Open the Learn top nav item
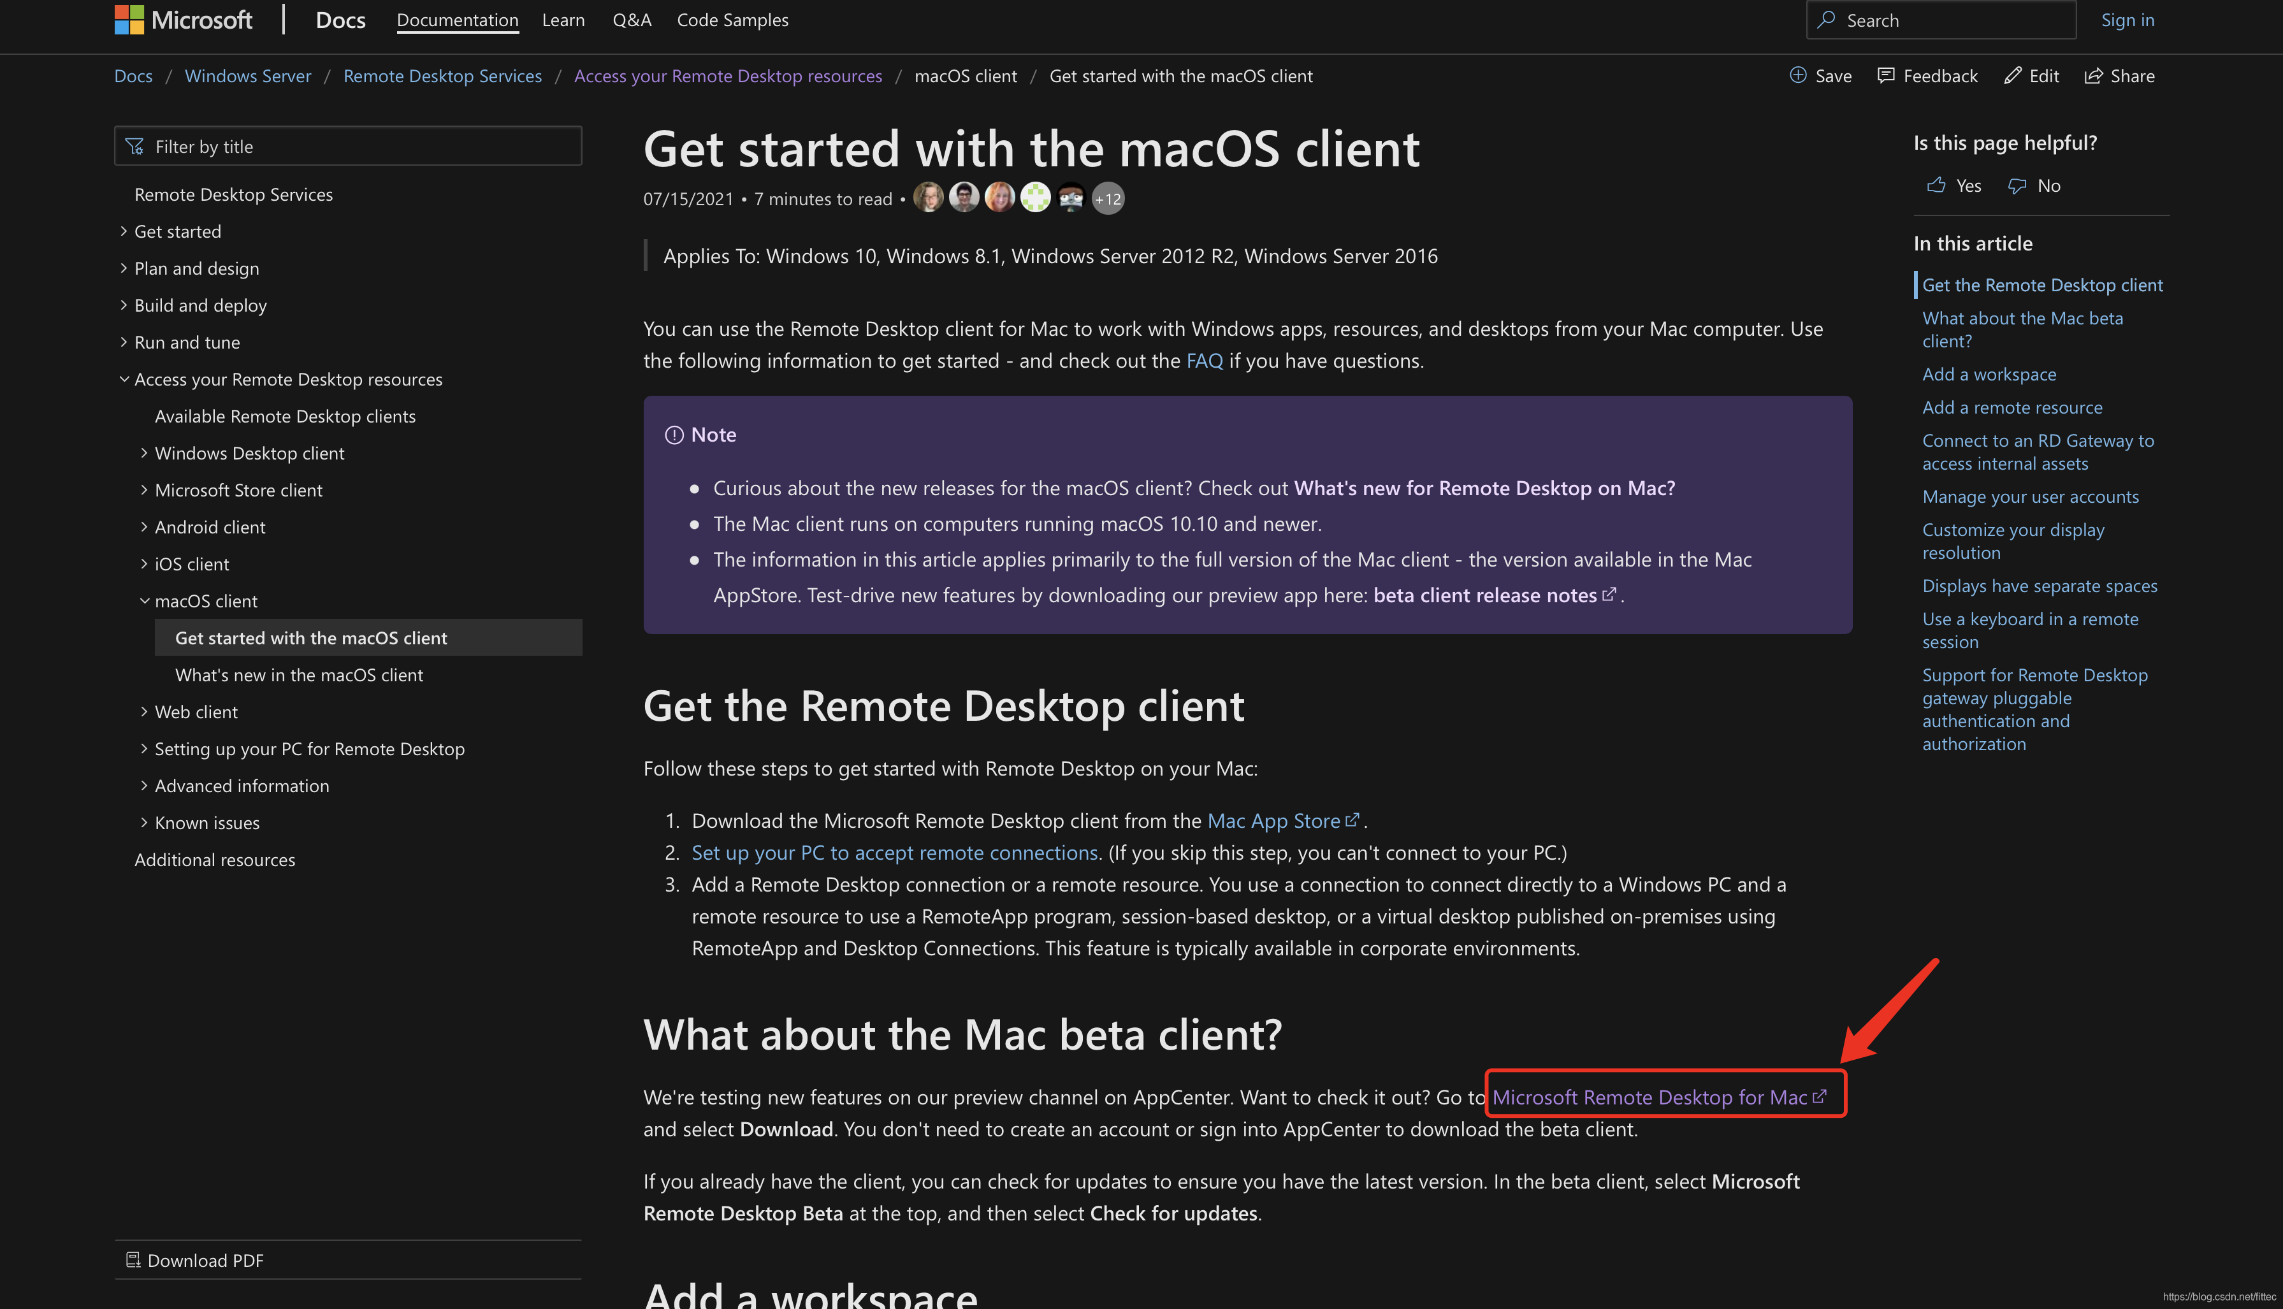 point(563,20)
